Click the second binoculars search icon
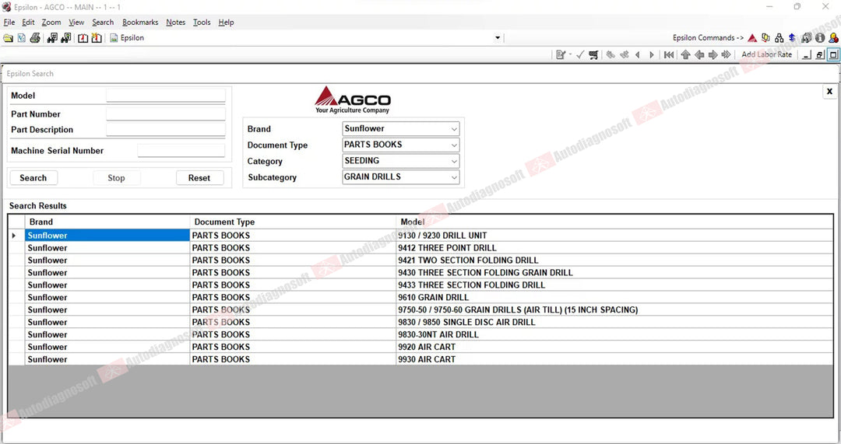841x444 pixels. point(66,38)
